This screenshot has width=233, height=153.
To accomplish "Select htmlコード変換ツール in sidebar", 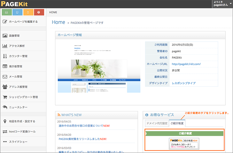I will 23,131.
